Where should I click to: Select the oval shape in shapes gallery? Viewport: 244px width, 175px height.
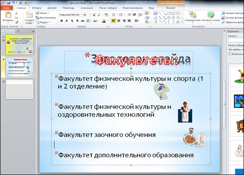pos(173,14)
